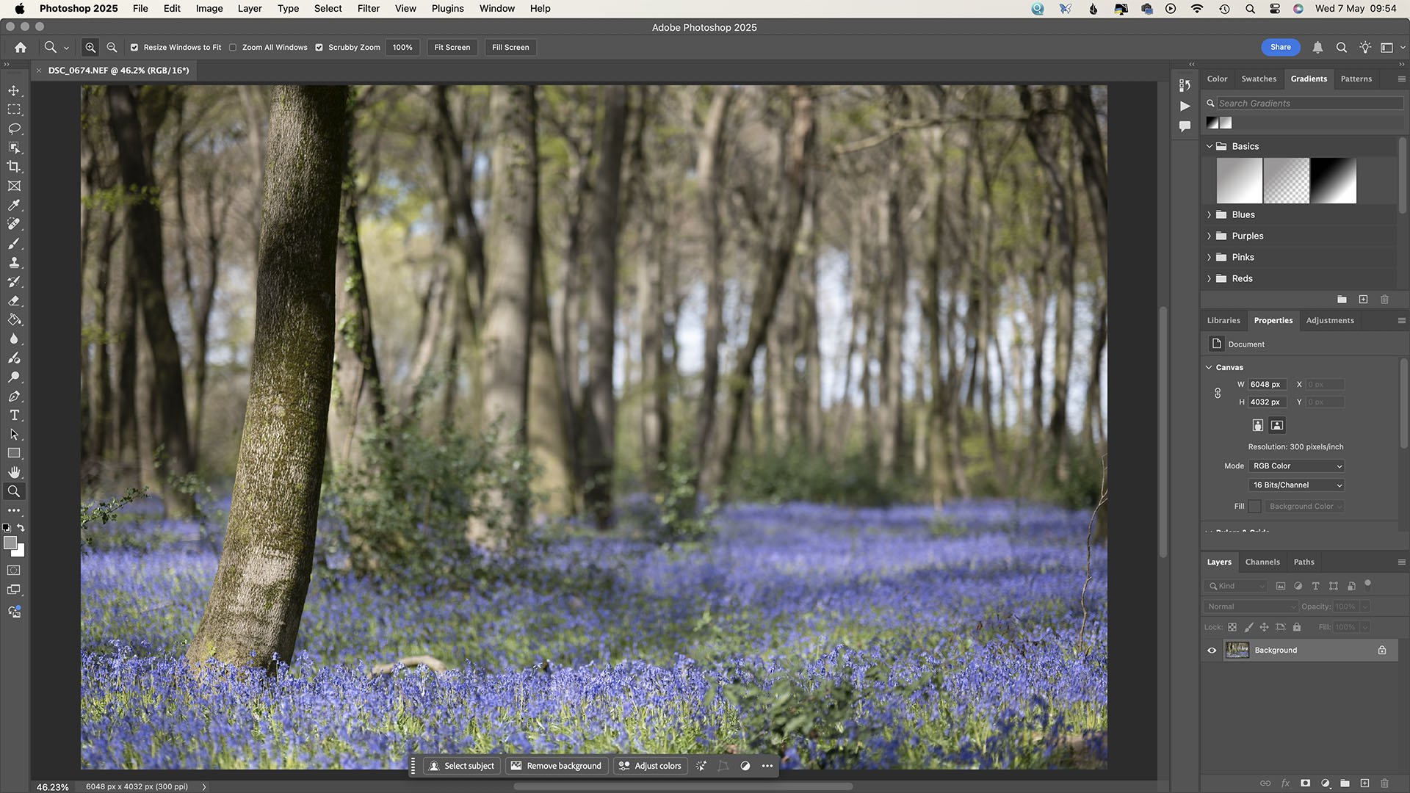
Task: Select the Paint Bucket tool
Action: click(x=14, y=319)
